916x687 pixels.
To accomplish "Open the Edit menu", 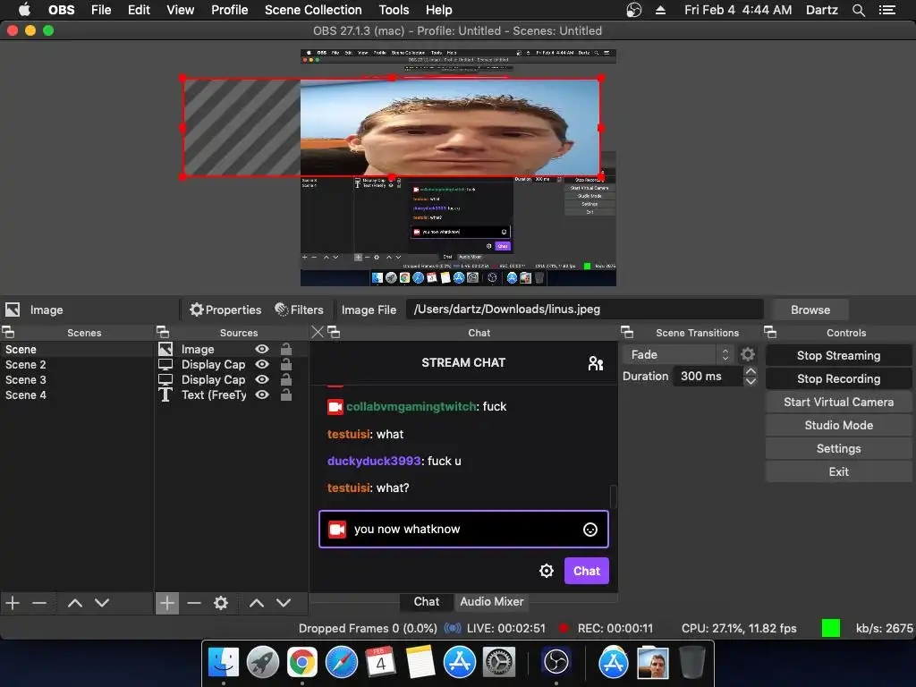I will tap(139, 10).
